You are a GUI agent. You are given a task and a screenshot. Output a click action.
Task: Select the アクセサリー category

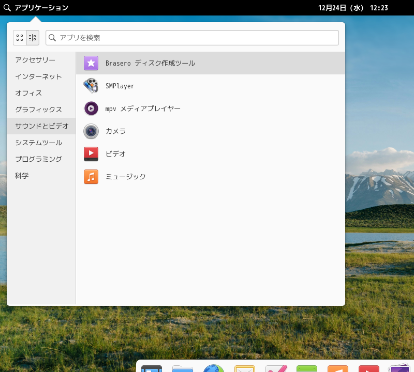(35, 60)
